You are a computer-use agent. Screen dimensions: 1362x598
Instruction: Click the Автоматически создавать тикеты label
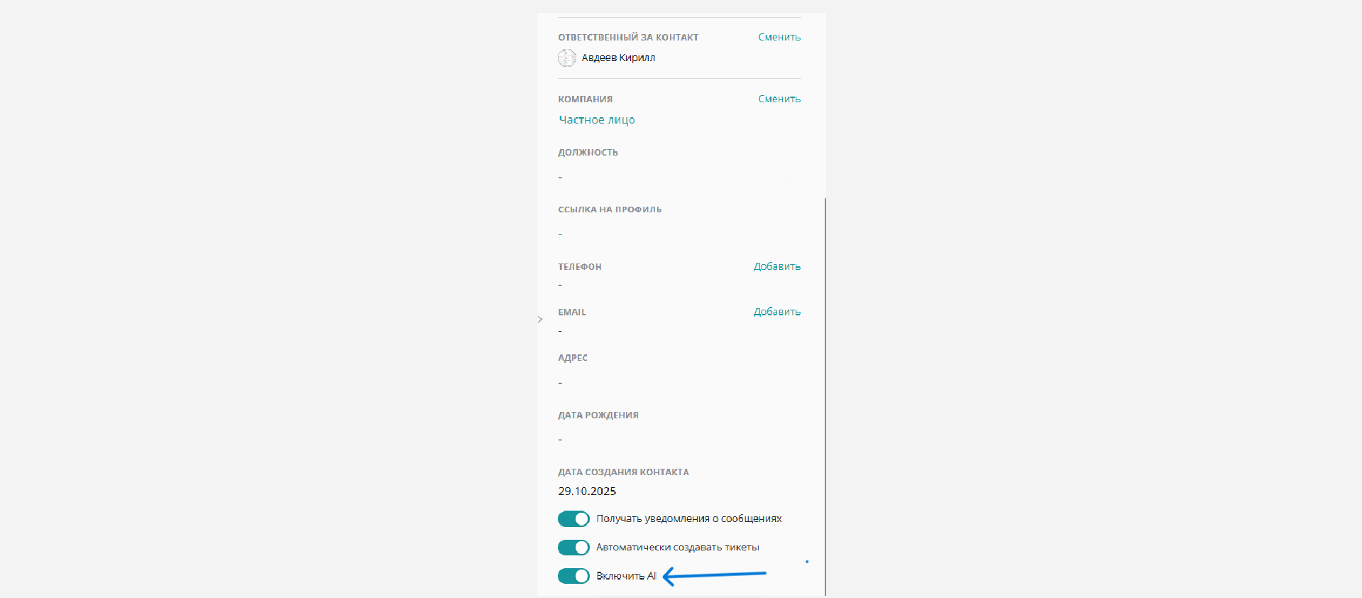pos(677,548)
